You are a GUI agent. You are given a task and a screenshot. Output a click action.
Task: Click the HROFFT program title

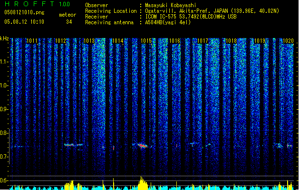click(29, 4)
